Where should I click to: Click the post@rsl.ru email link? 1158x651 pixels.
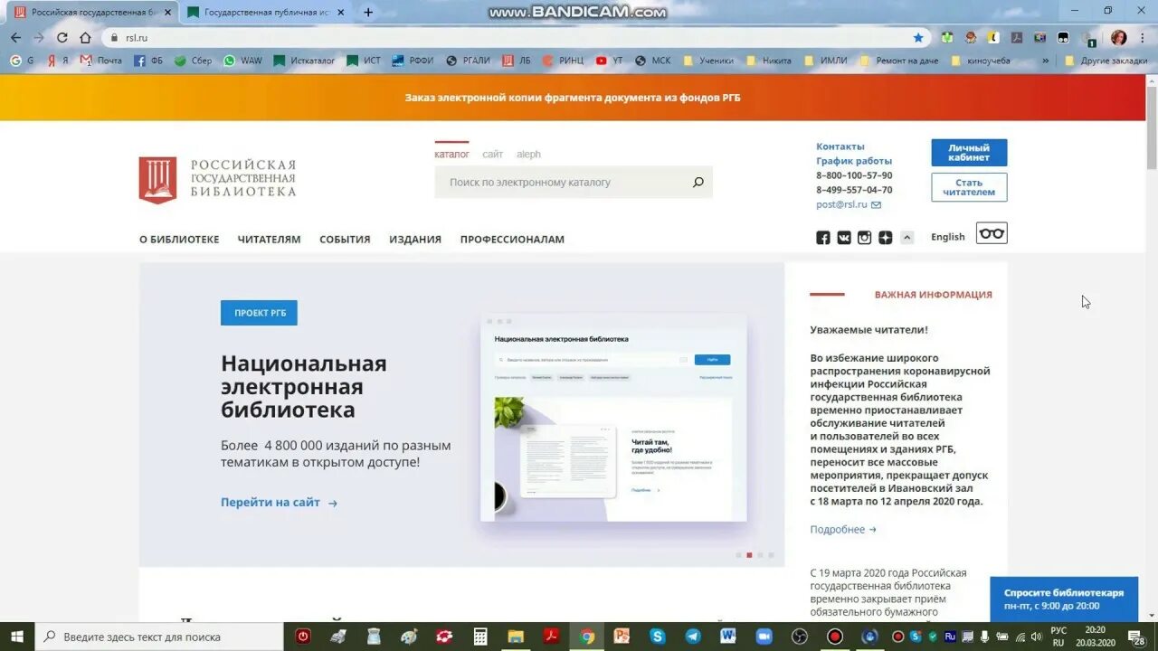(x=841, y=205)
